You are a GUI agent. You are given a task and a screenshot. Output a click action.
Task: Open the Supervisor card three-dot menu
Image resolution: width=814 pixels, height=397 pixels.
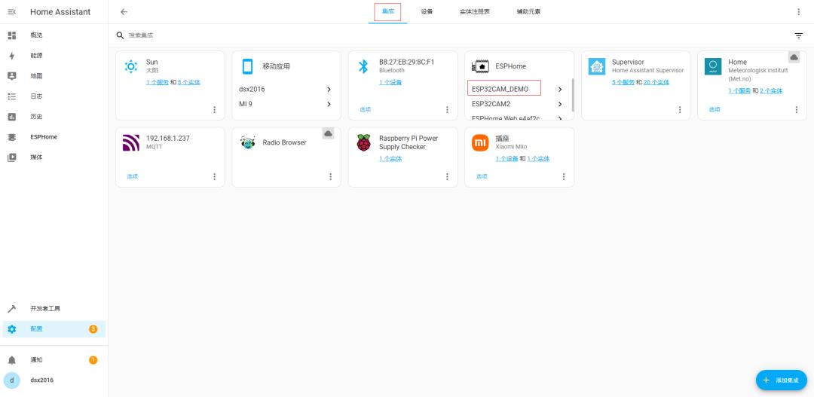pos(680,109)
